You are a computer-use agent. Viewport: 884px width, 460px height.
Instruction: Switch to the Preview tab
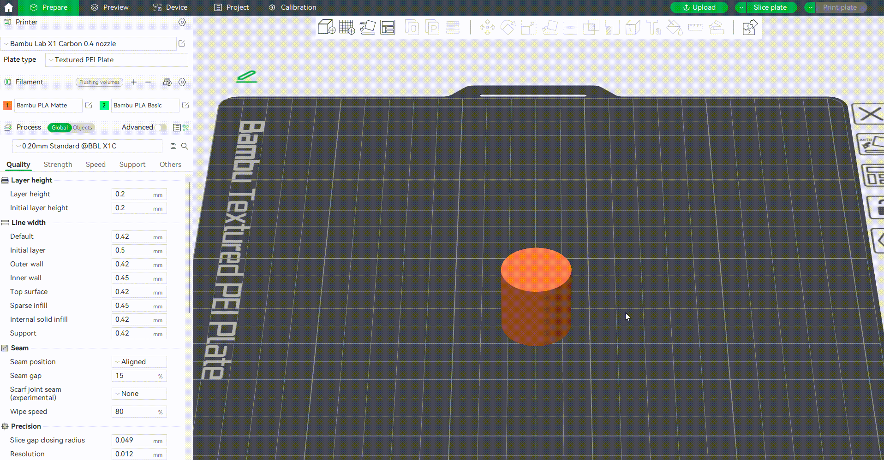tap(110, 7)
